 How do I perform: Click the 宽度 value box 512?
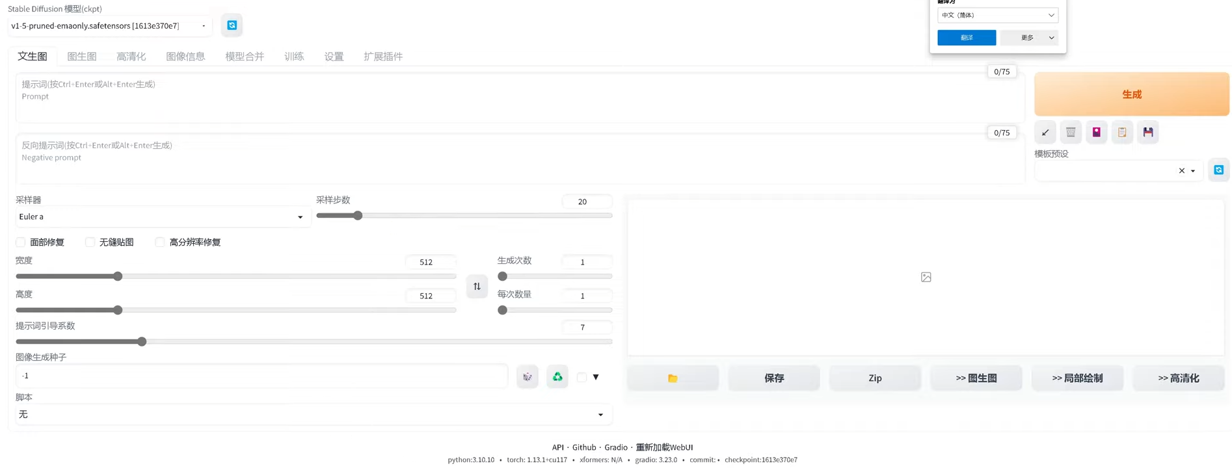[x=430, y=262]
